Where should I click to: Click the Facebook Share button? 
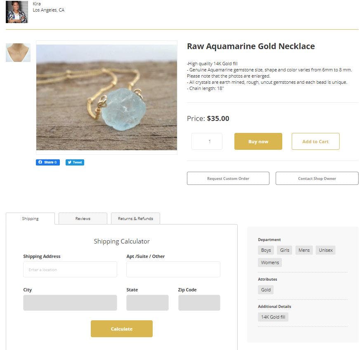click(48, 162)
